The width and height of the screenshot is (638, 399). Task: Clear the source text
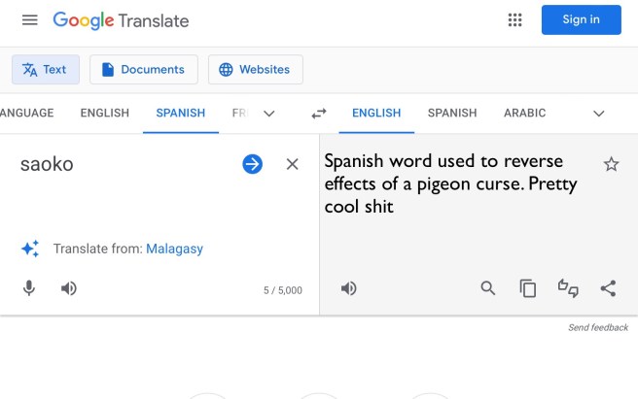click(x=292, y=164)
